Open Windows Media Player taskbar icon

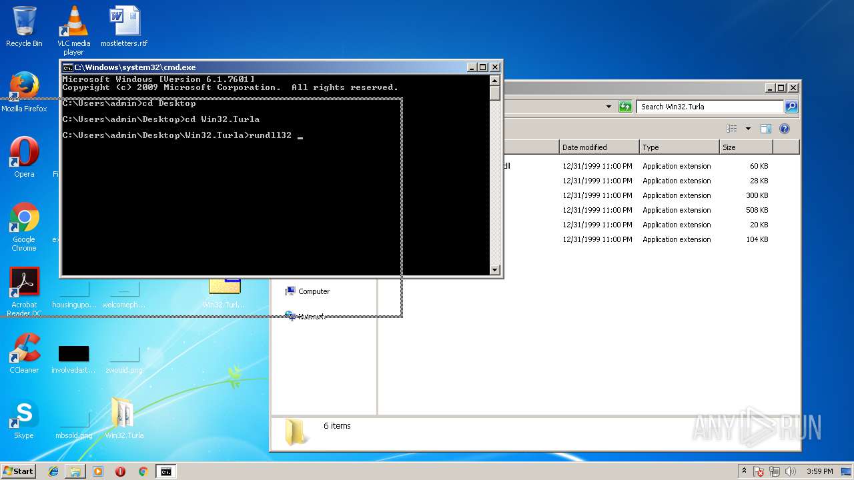(x=98, y=471)
